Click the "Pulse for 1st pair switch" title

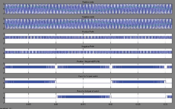88,76
